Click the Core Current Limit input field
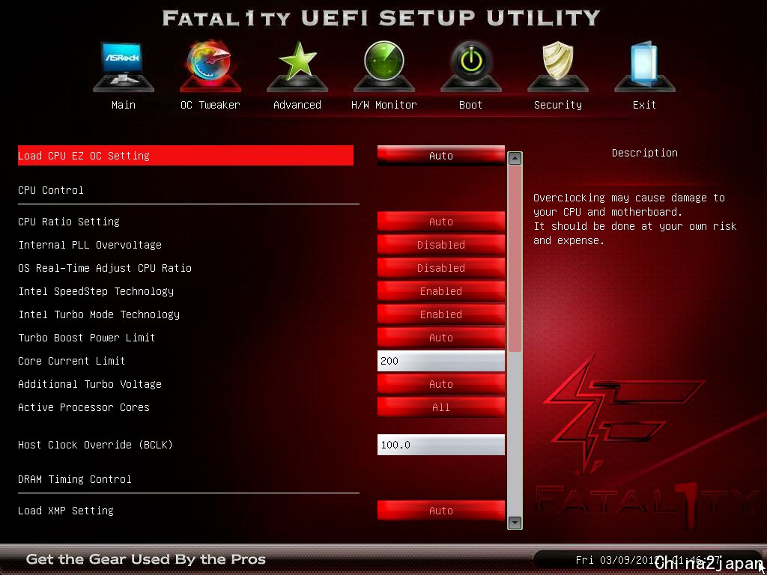The width and height of the screenshot is (767, 575). (x=440, y=361)
